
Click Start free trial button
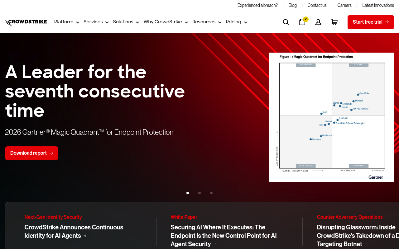click(371, 22)
